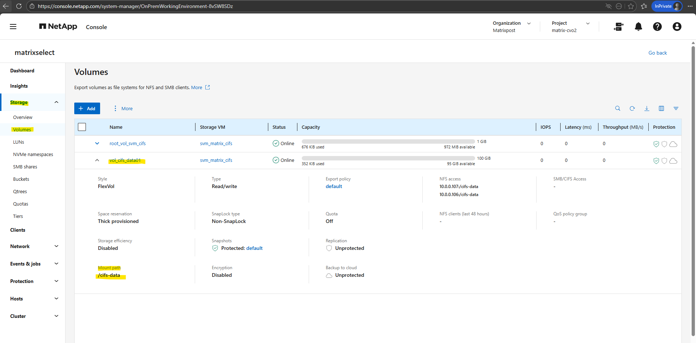
Task: Click the vol_cifs_data01 capacity bar
Action: pyautogui.click(x=388, y=158)
